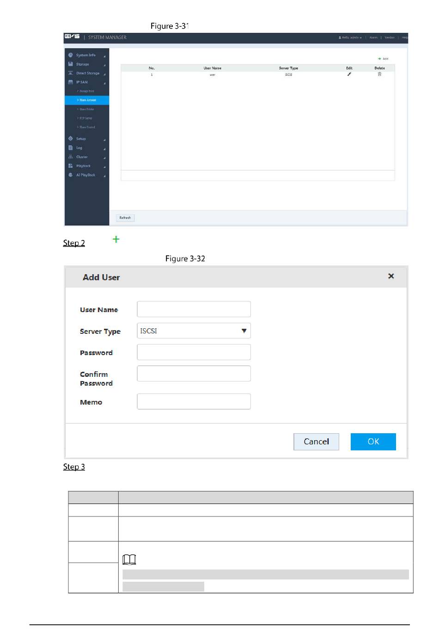Click the Delete column header
The height and width of the screenshot is (633, 439).
380,68
